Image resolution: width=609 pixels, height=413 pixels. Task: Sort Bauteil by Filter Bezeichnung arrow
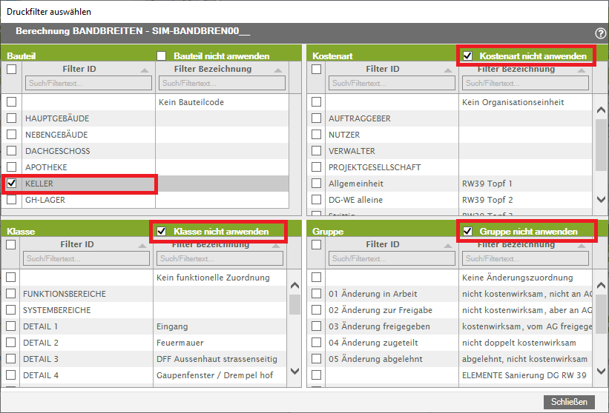[278, 70]
